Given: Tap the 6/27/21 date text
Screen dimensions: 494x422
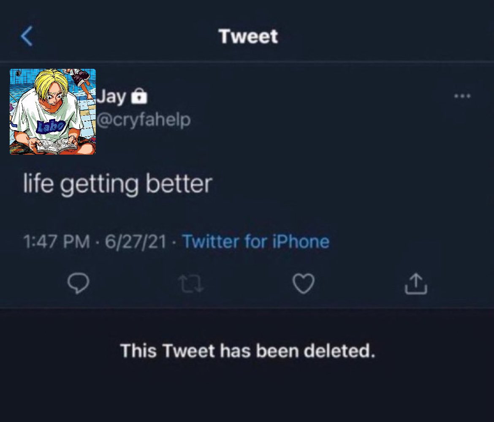Looking at the screenshot, I should click(136, 242).
